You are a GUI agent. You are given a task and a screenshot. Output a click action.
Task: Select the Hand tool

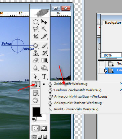(36, 100)
